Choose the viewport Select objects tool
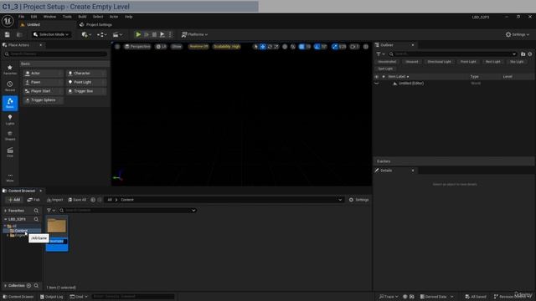 tap(255, 47)
